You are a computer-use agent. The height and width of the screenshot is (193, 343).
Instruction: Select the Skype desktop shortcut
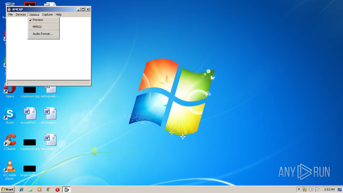pos(10,116)
